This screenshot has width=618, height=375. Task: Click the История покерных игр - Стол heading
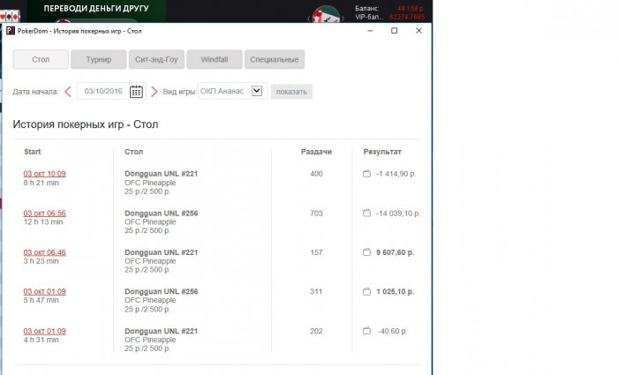86,124
